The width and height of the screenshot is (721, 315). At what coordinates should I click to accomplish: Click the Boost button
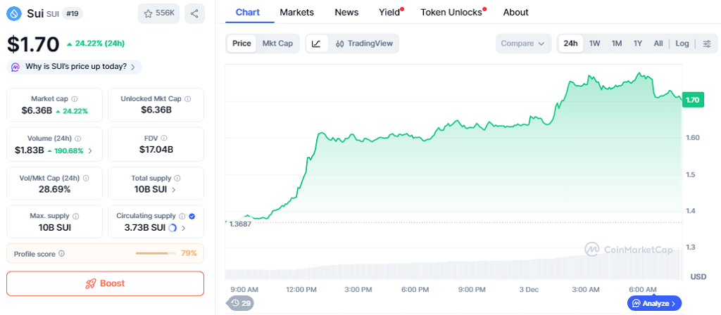[x=105, y=283]
